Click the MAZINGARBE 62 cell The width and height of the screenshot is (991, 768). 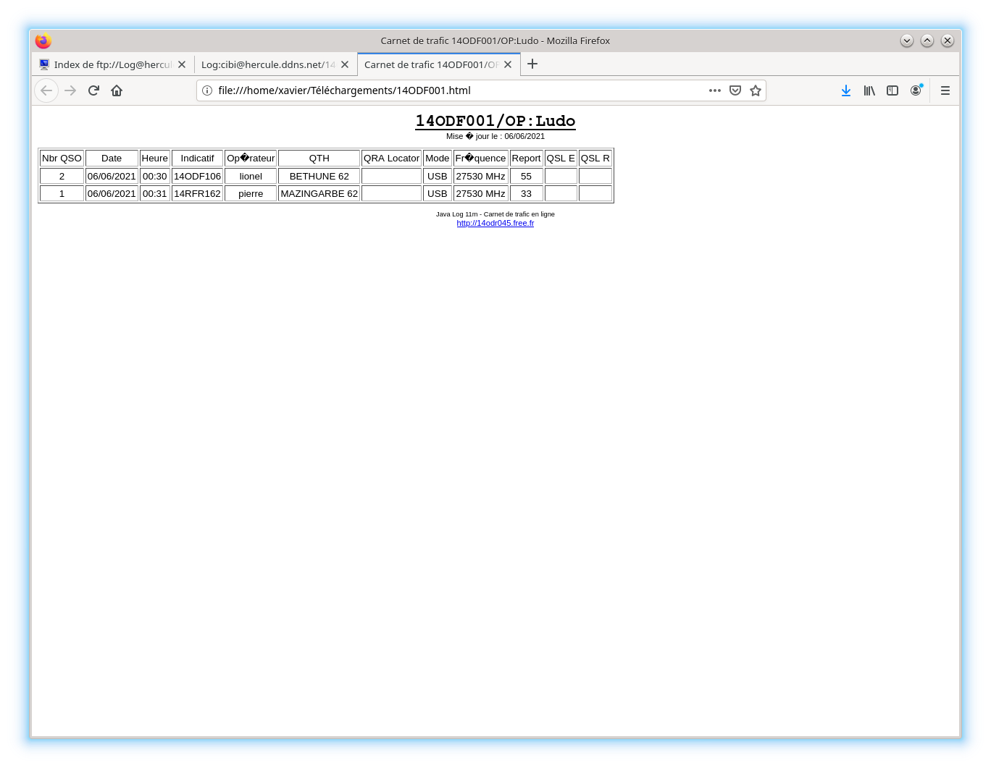tap(319, 193)
